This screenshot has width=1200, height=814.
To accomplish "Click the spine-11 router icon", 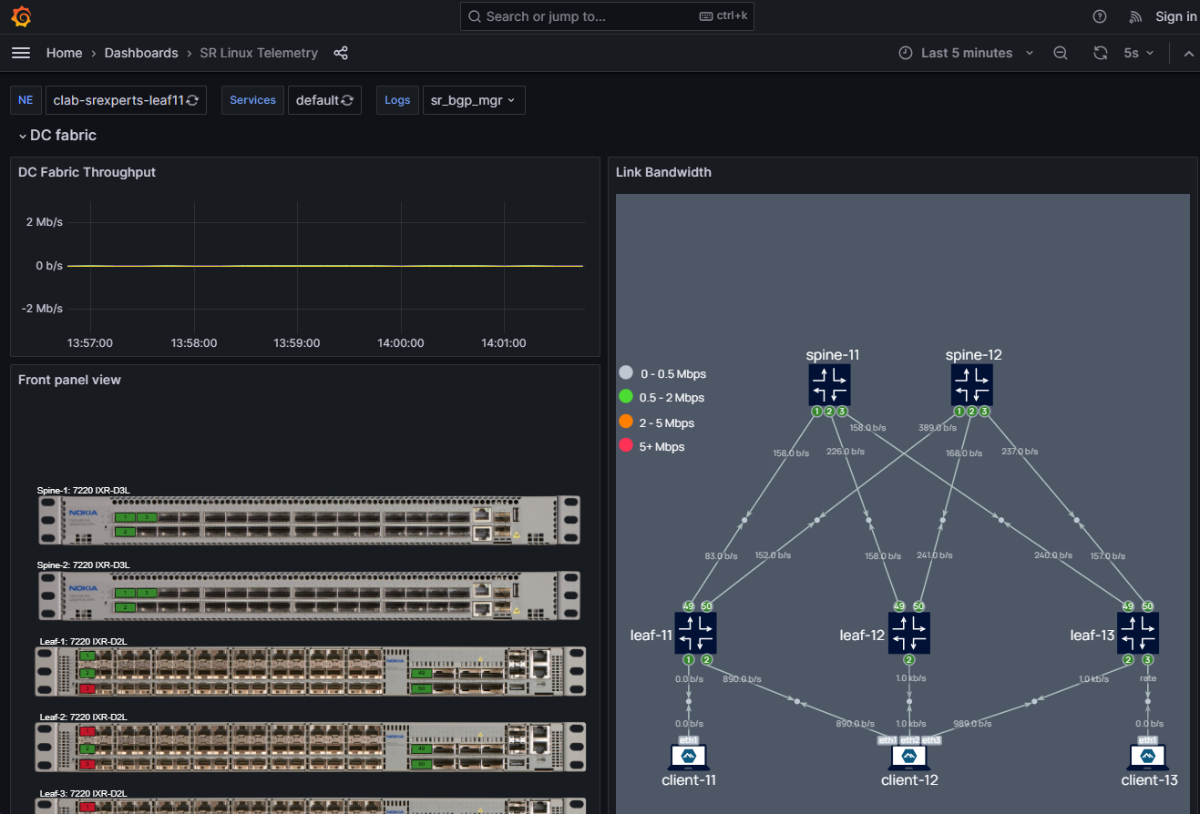I will click(x=829, y=384).
